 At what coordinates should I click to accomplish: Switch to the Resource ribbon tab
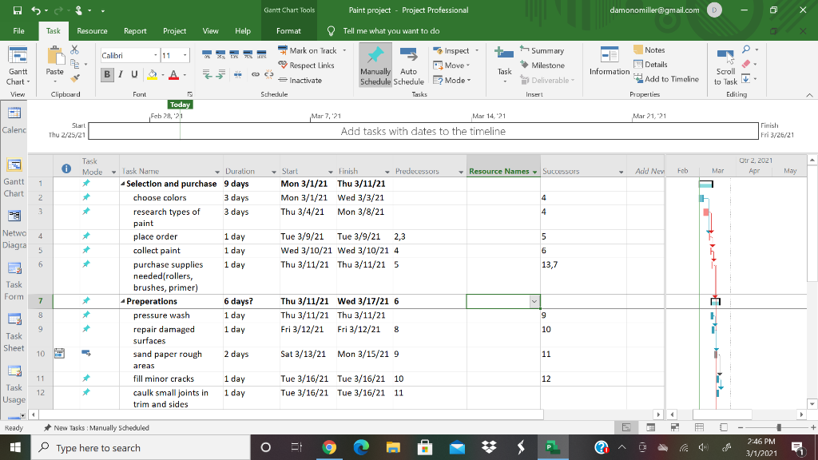coord(92,30)
